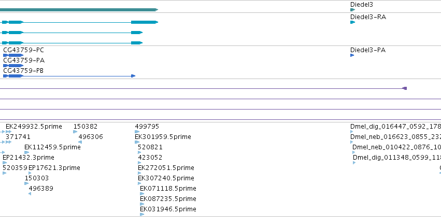The image size is (441, 217).
Task: Click the long teal gene bar
Action: pos(79,10)
